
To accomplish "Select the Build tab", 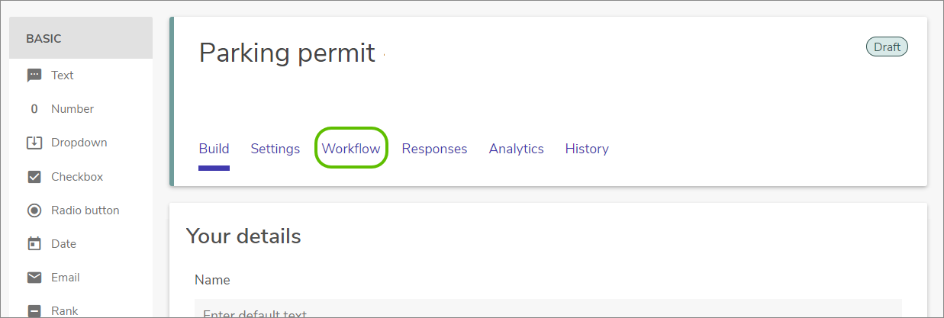I will [214, 149].
